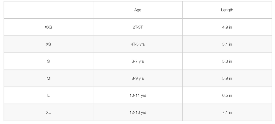Select the XL size label cell
The height and width of the screenshot is (124, 275).
tap(48, 112)
